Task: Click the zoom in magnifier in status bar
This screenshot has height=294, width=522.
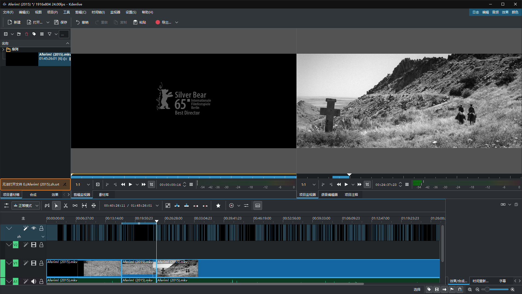Action: (512, 289)
